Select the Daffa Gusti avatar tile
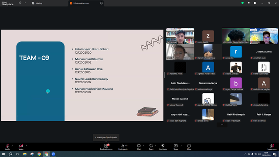 pyautogui.click(x=264, y=68)
